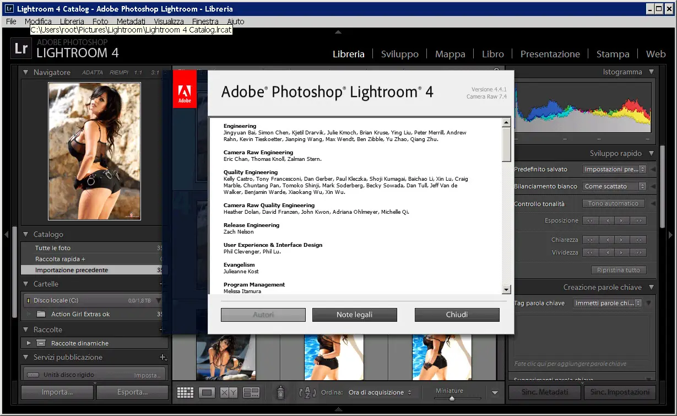Viewport: 677px width, 416px height.
Task: Click Esposizione small decrease arrow
Action: tap(607, 220)
